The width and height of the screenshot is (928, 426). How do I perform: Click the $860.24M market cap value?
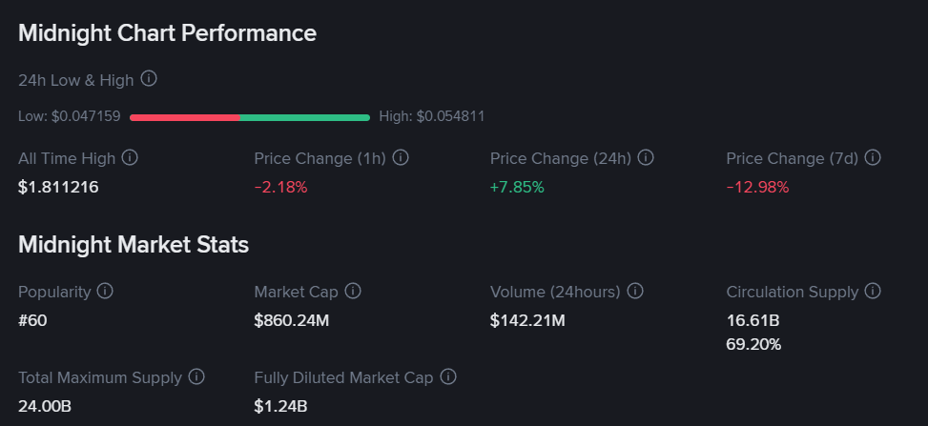(292, 320)
